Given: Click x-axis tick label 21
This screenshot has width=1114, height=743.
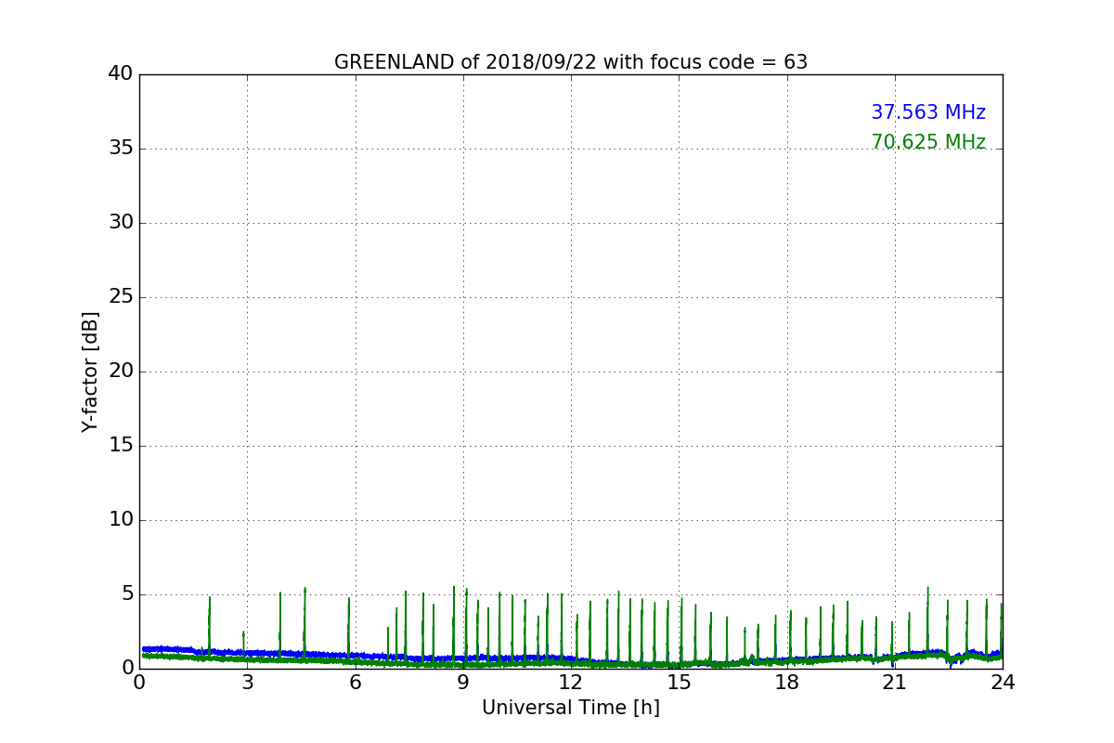Looking at the screenshot, I should pos(895,683).
